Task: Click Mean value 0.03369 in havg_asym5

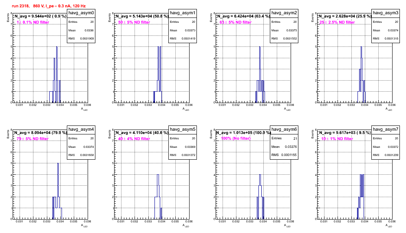Action: 190,147
